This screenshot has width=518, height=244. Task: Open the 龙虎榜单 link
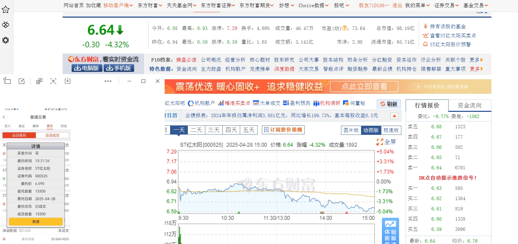click(260, 69)
